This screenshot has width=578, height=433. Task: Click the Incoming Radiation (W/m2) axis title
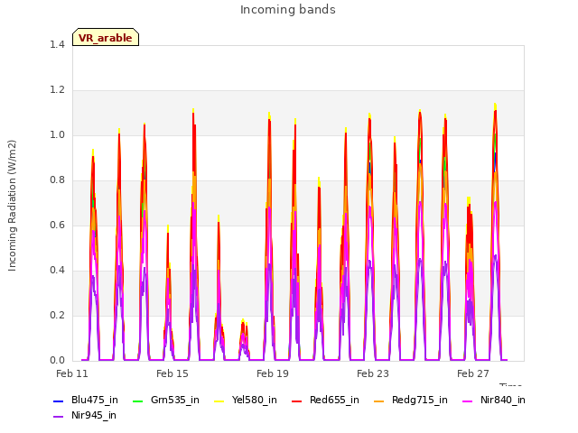point(12,206)
